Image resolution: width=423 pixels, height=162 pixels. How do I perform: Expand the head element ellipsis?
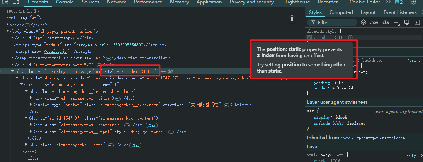pyautogui.click(x=27, y=25)
